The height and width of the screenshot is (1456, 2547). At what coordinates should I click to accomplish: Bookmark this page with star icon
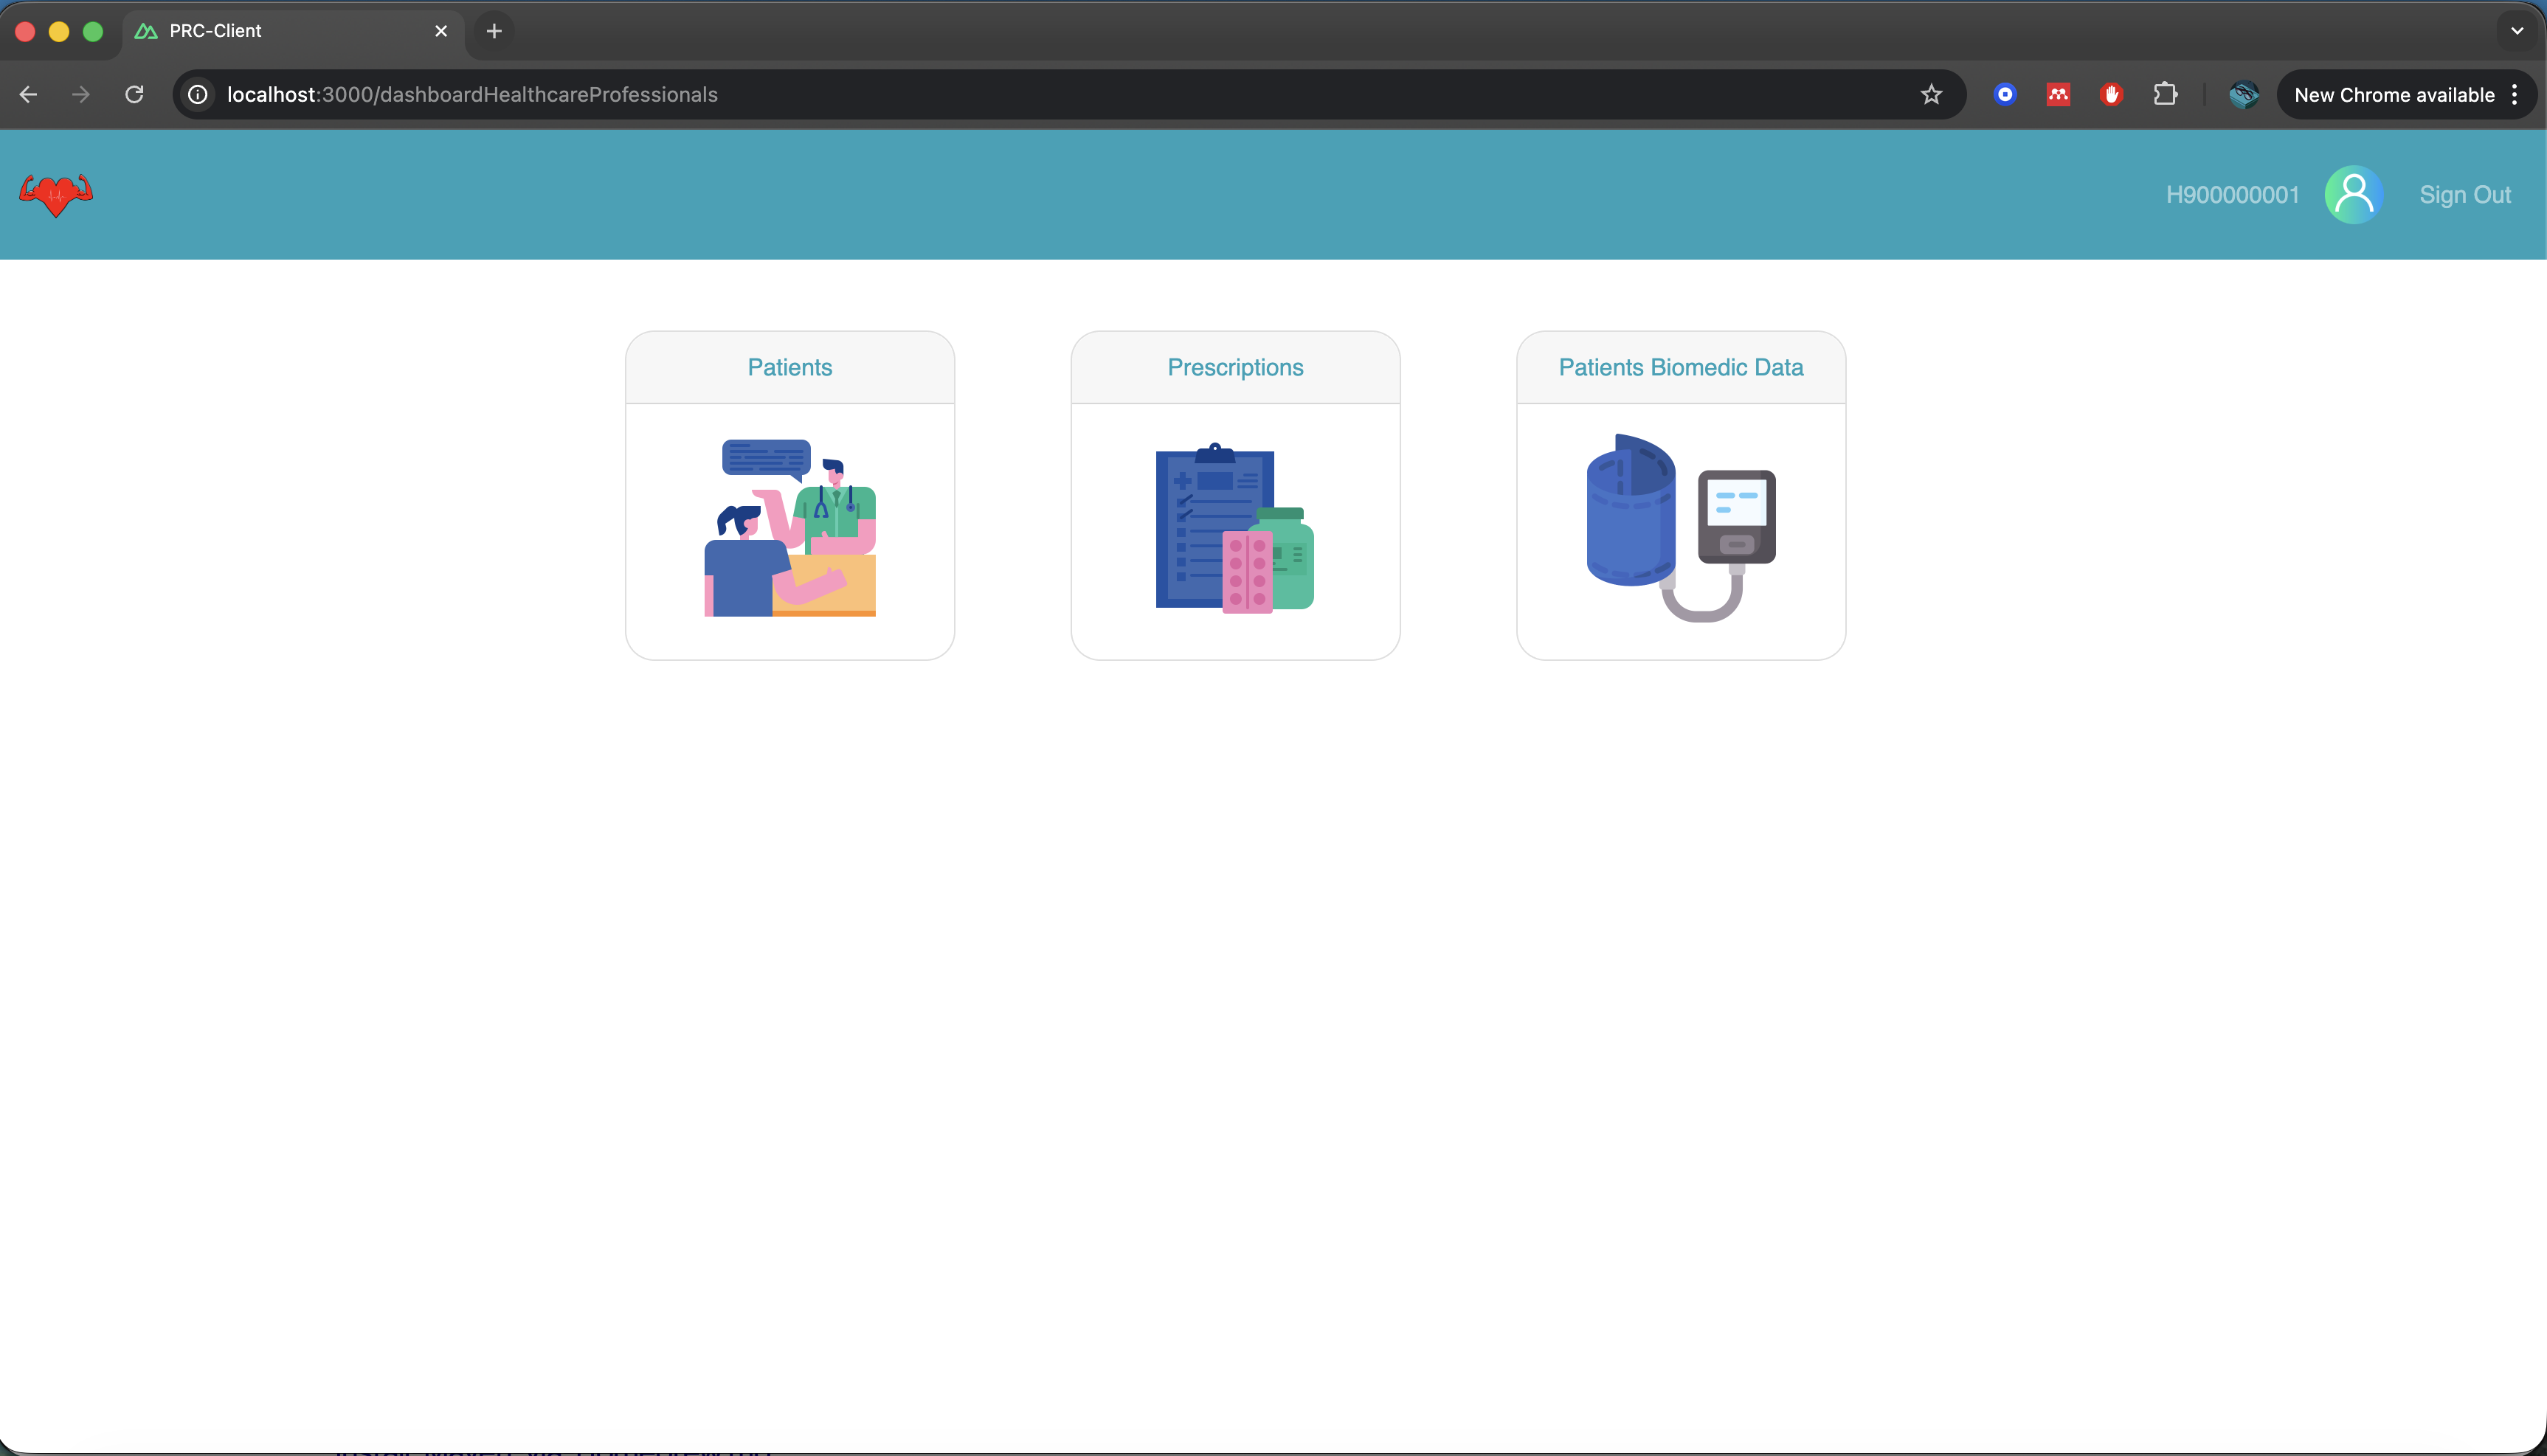pos(1931,94)
